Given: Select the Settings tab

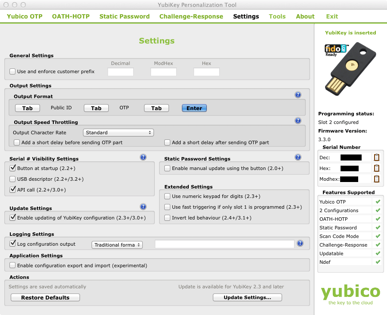Looking at the screenshot, I should click(246, 16).
